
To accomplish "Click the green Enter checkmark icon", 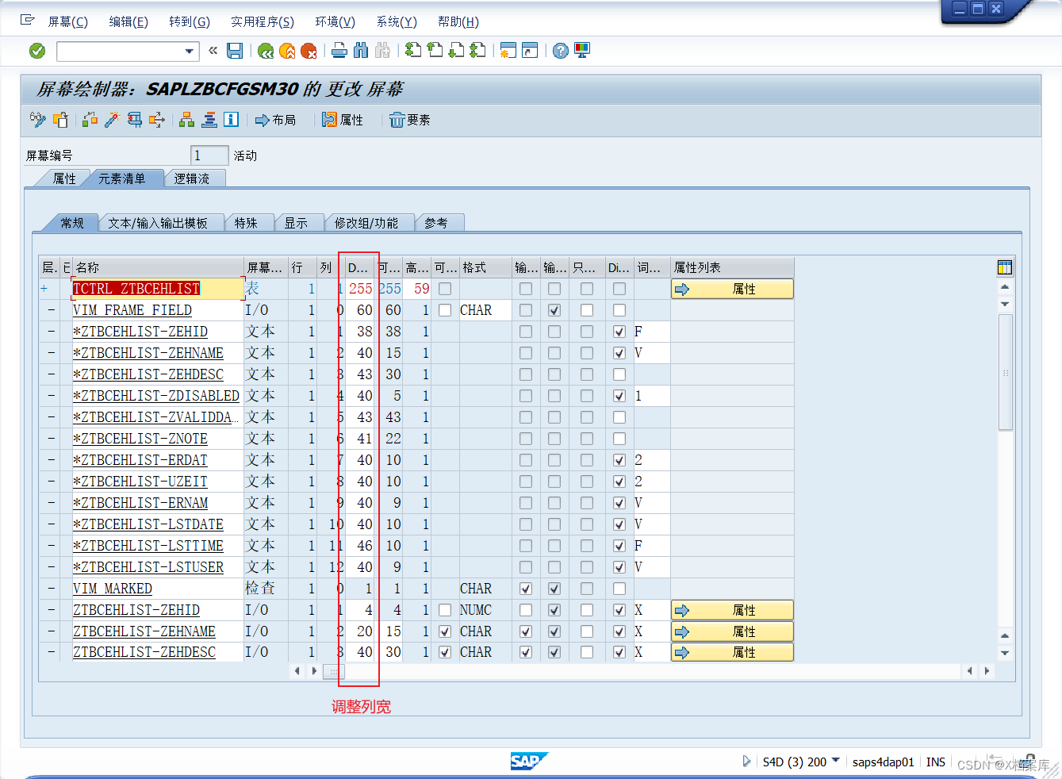I will [37, 51].
